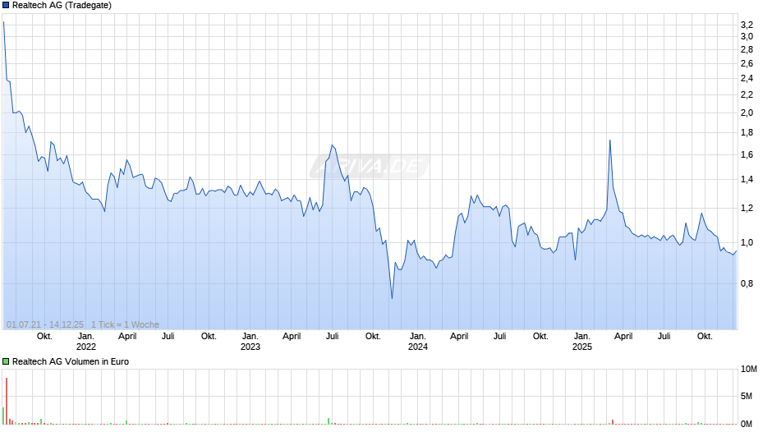
Task: Click the 0M volume axis label
Action: 747,424
